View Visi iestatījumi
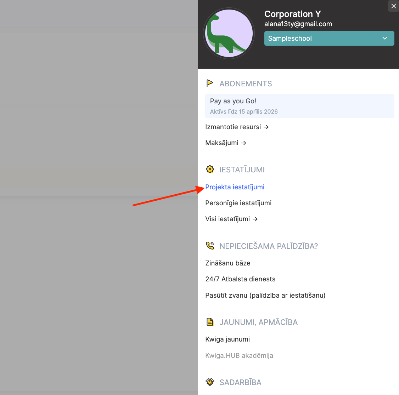Screen dimensions: 399x395 click(x=231, y=219)
